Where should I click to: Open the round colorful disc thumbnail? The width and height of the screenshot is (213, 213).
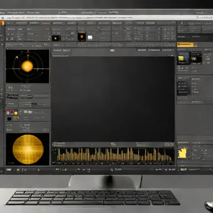196,58
